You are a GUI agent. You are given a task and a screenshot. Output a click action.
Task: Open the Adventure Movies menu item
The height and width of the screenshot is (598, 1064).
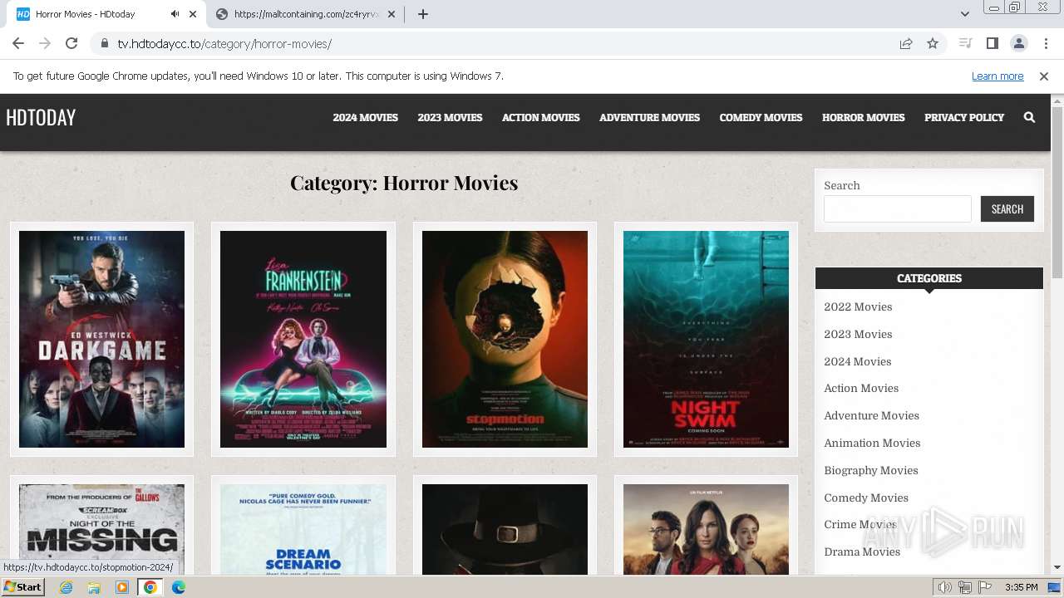point(649,118)
